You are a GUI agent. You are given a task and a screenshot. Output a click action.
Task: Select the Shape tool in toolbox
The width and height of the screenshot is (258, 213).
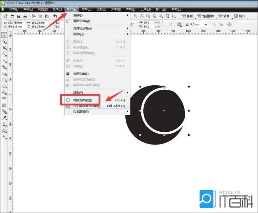click(x=4, y=42)
